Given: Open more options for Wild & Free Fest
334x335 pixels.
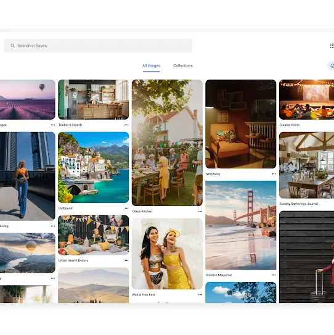Looking at the screenshot, I should (x=200, y=295).
